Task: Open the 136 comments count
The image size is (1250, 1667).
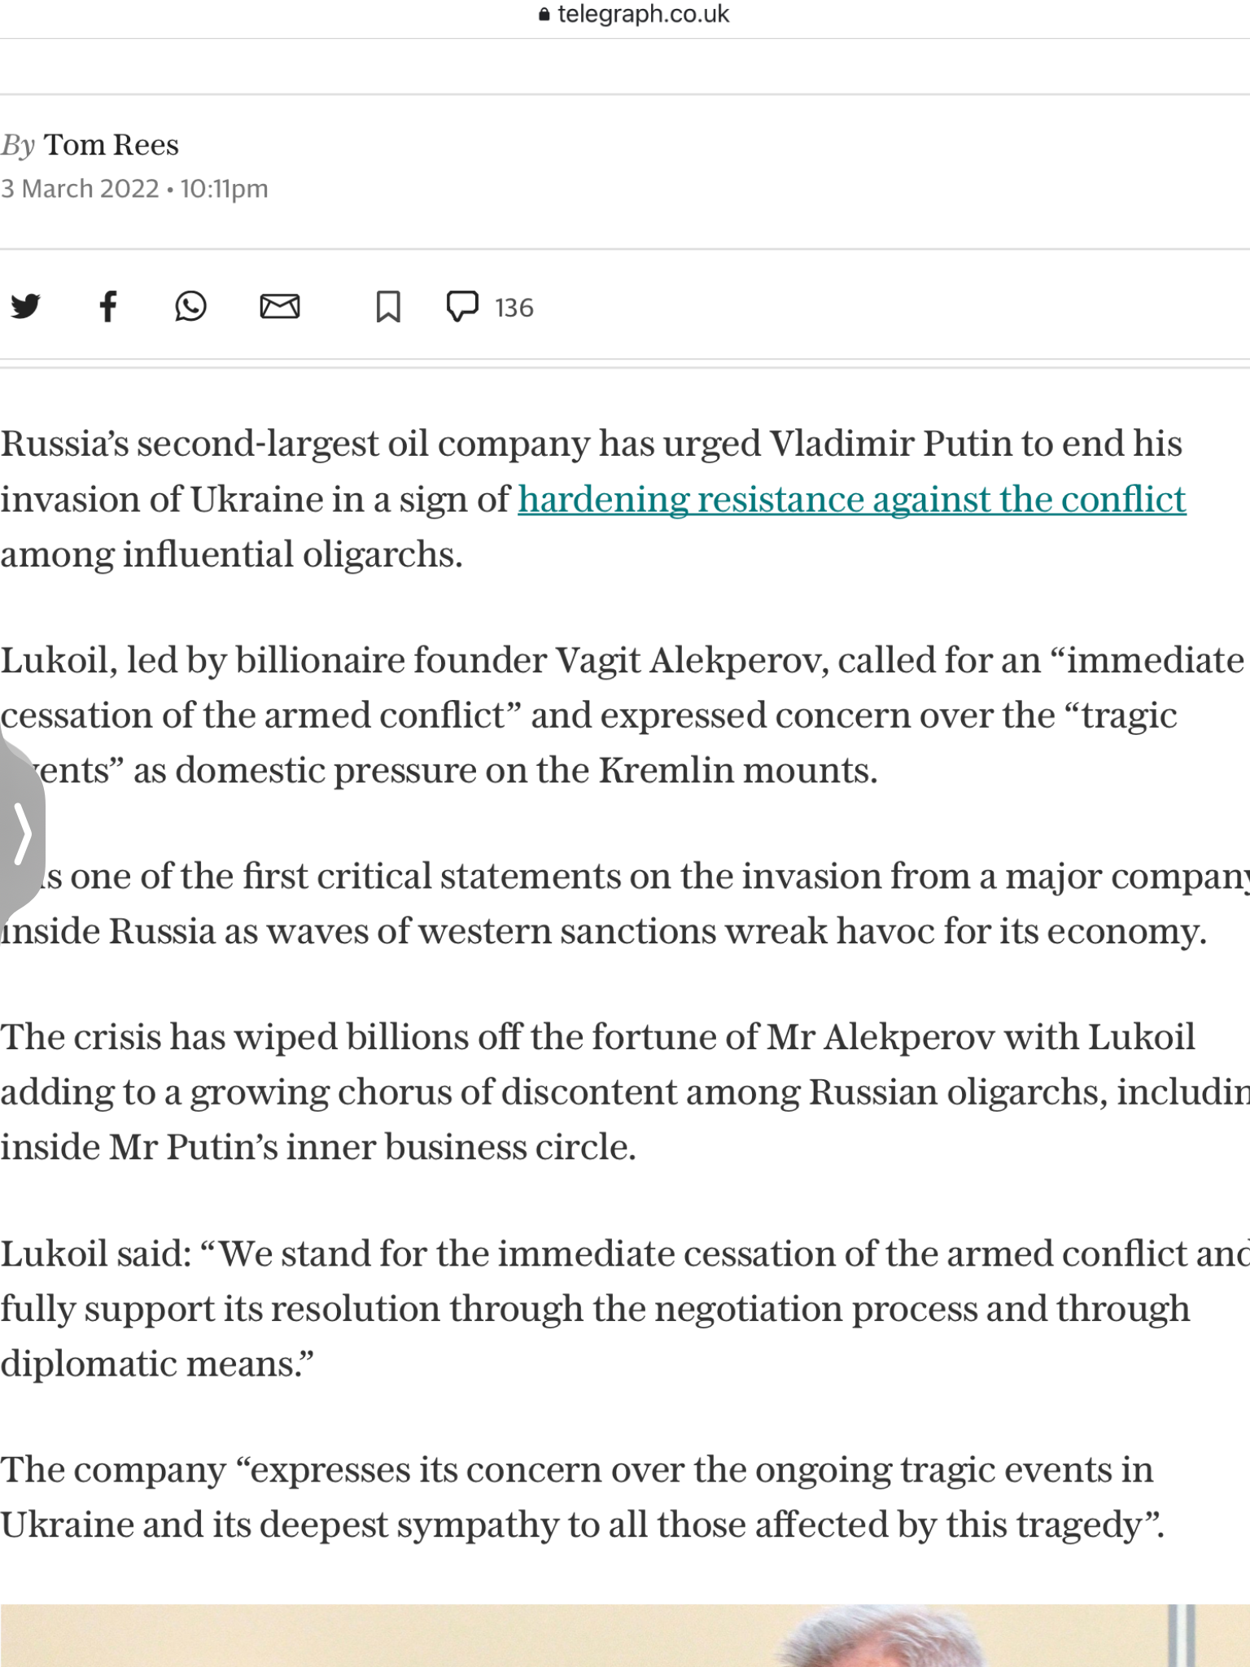Action: click(514, 308)
